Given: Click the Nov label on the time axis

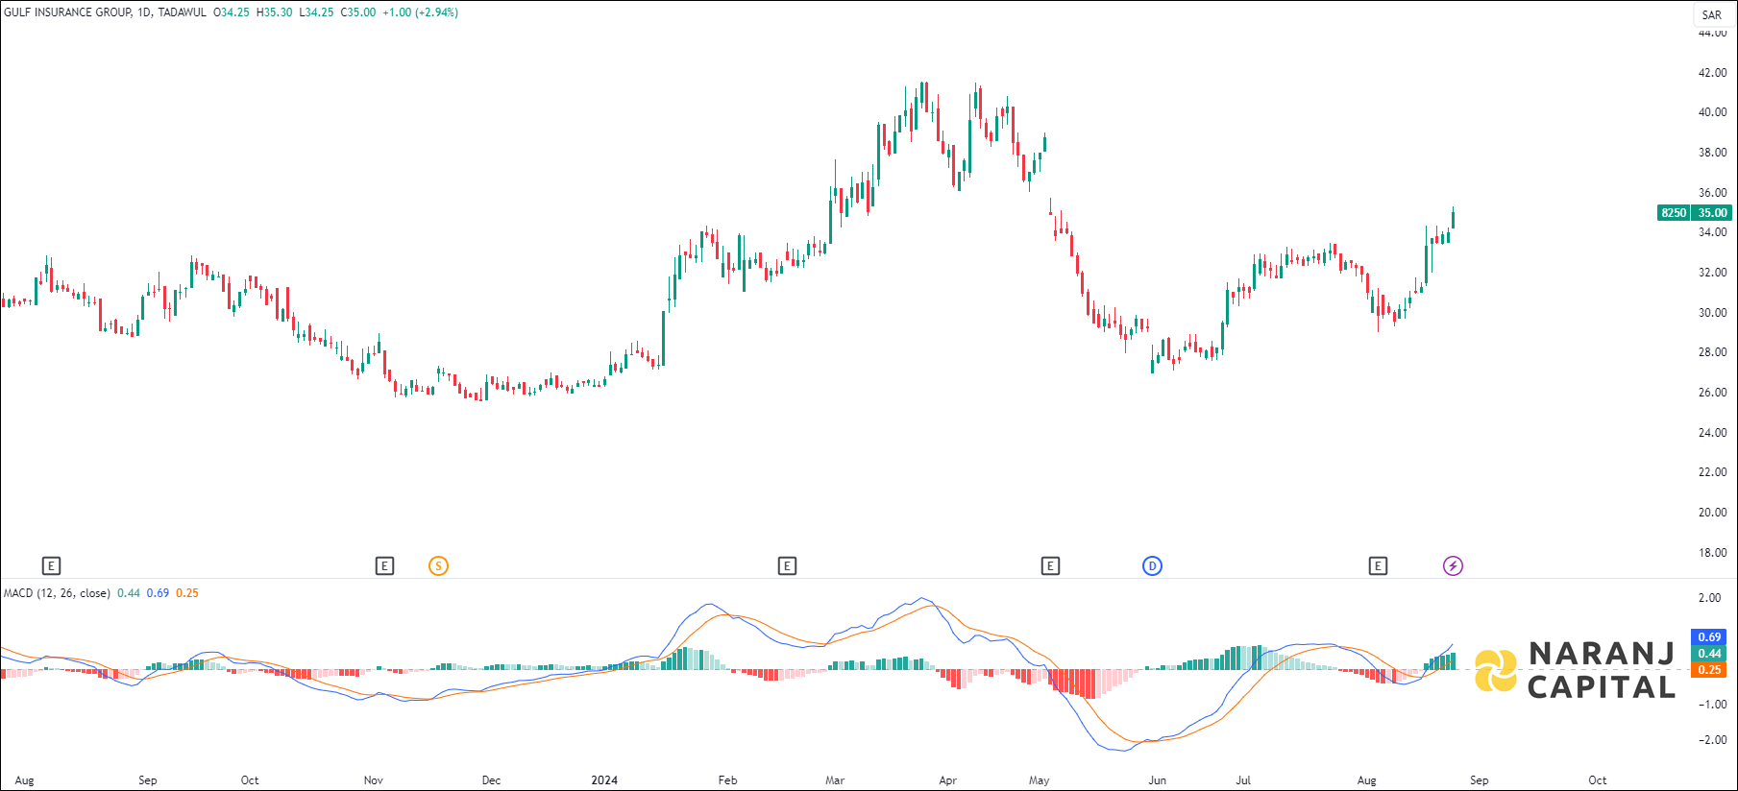Looking at the screenshot, I should click(x=374, y=780).
